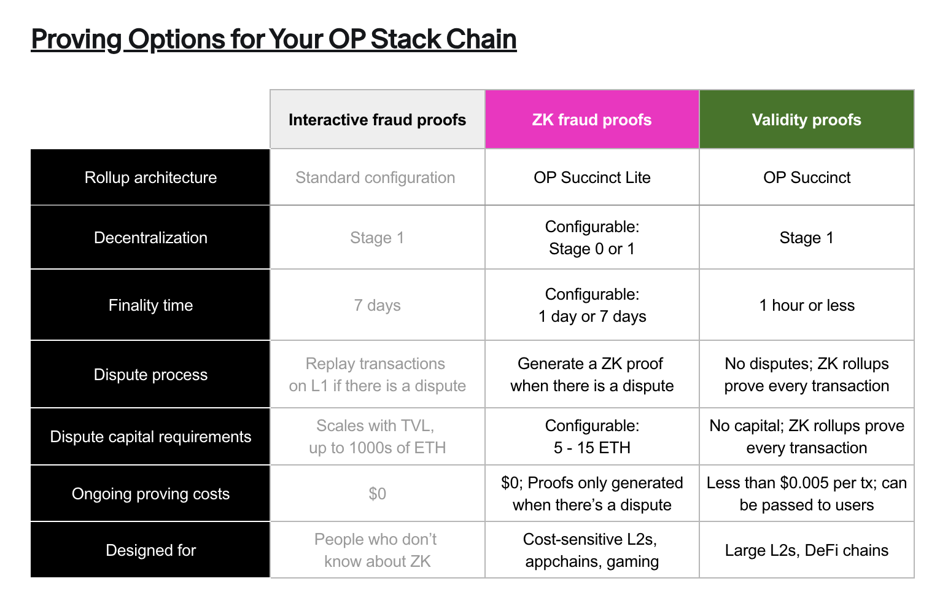948x608 pixels.
Task: Select the "Configurable: 5 - 15 ETH" cell
Action: click(x=592, y=437)
